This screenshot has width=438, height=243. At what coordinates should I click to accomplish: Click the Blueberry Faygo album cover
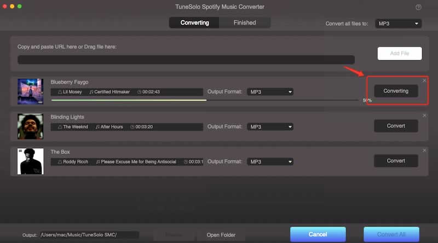[x=31, y=91]
